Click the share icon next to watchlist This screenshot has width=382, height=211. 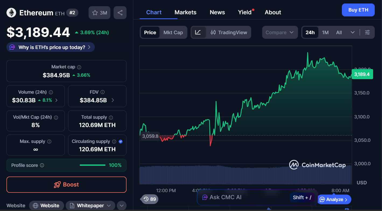point(120,13)
